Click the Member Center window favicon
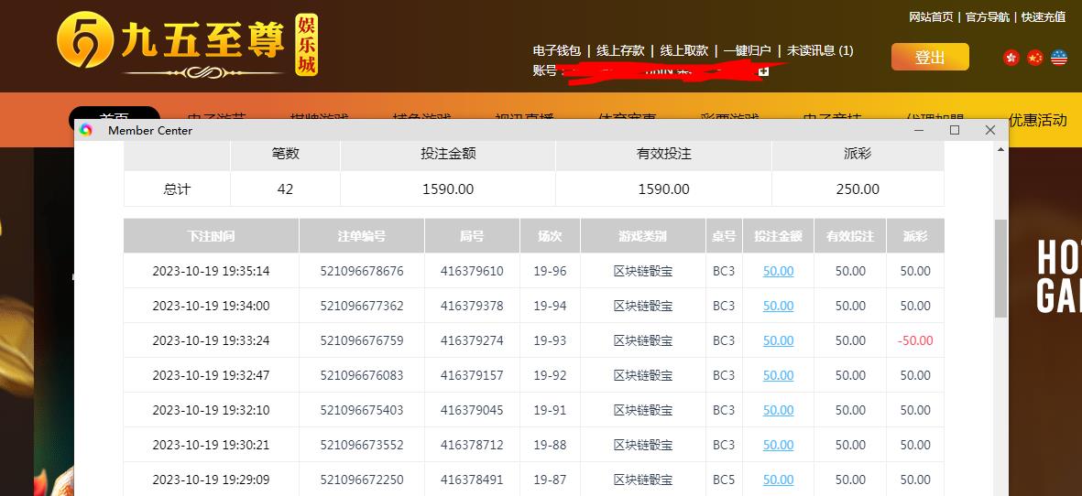The image size is (1082, 496). pos(86,131)
